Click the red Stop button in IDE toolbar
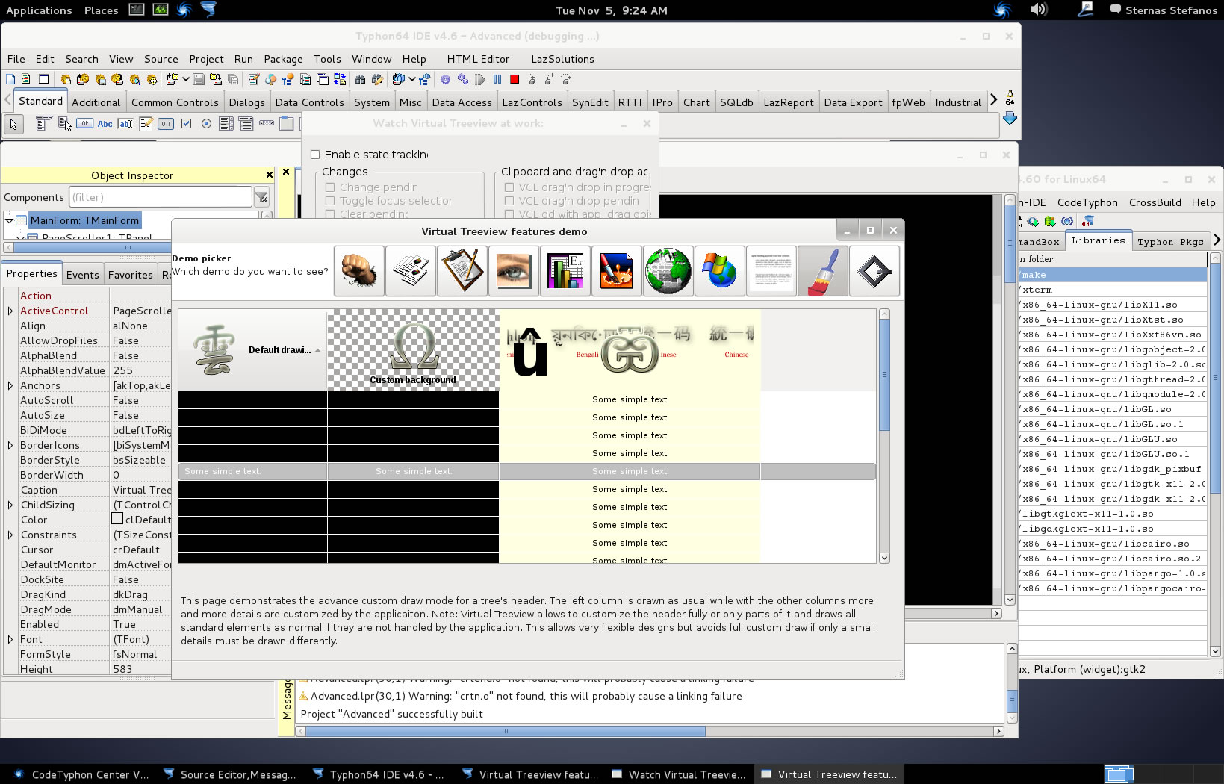Viewport: 1224px width, 784px height. pos(515,79)
